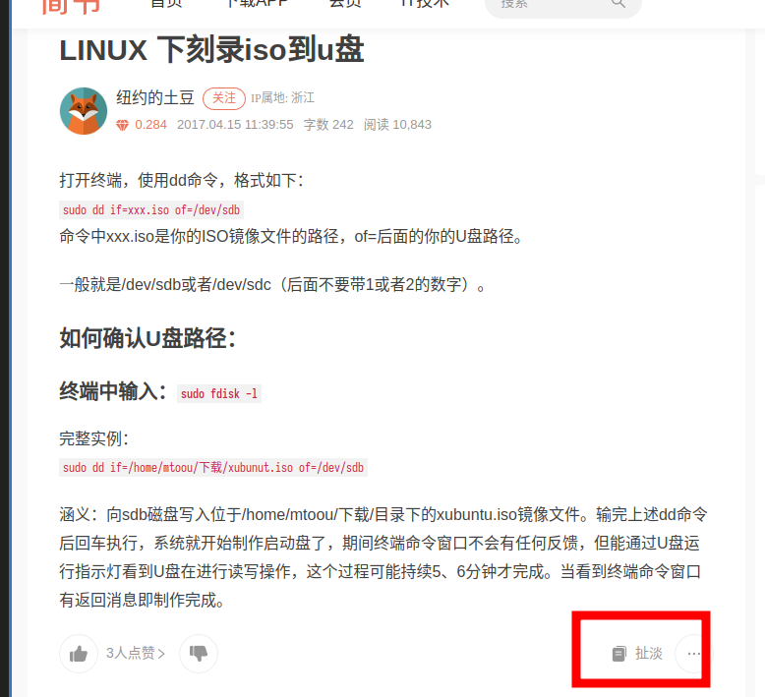The width and height of the screenshot is (765, 697).
Task: Click the search magnifier icon
Action: (618, 3)
